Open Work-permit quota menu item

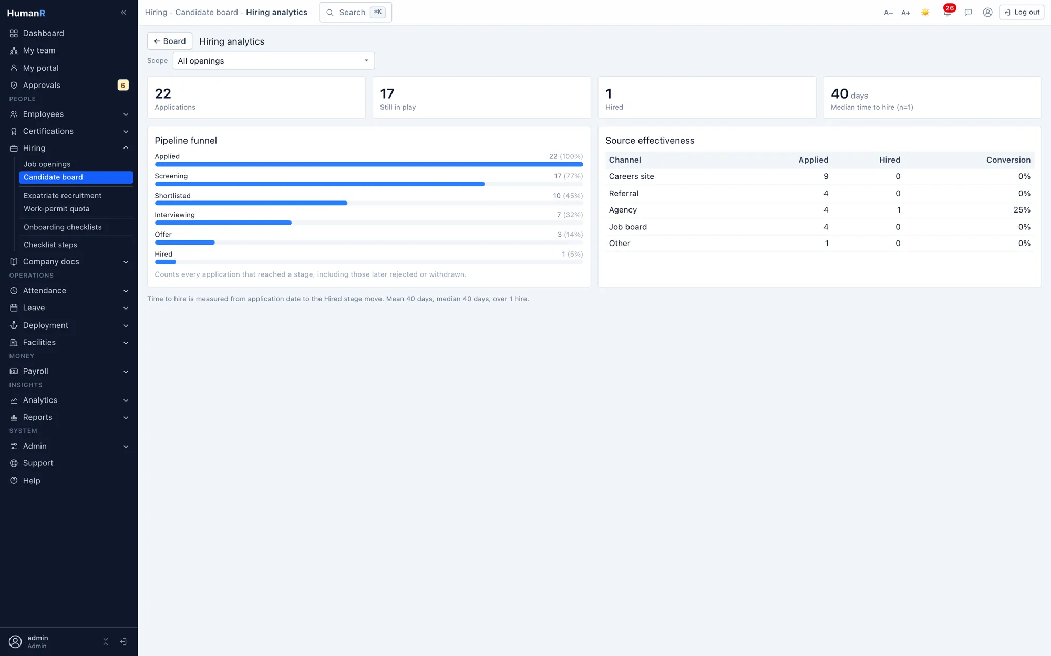click(76, 209)
